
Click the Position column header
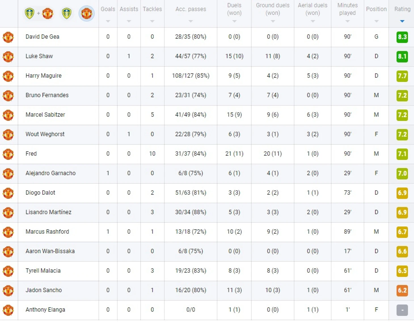click(376, 9)
